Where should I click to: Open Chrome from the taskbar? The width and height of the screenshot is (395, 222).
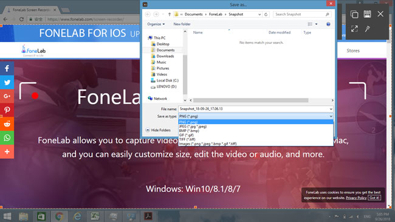point(59,217)
